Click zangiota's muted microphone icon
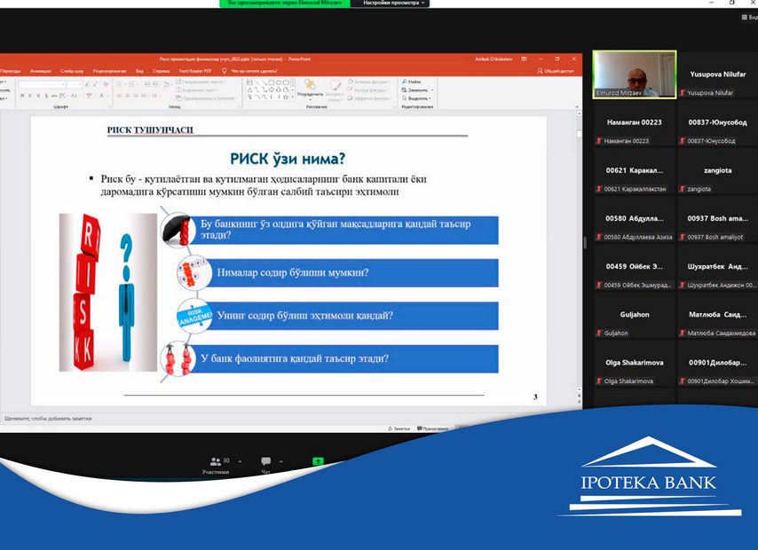The width and height of the screenshot is (758, 550). pyautogui.click(x=682, y=188)
